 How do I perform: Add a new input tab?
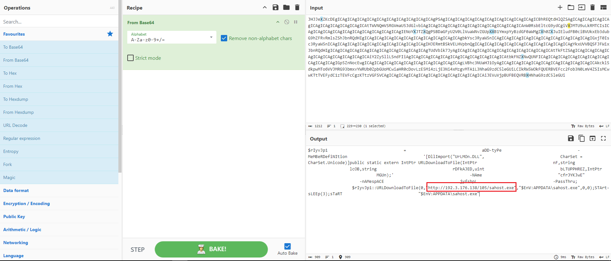pos(560,7)
